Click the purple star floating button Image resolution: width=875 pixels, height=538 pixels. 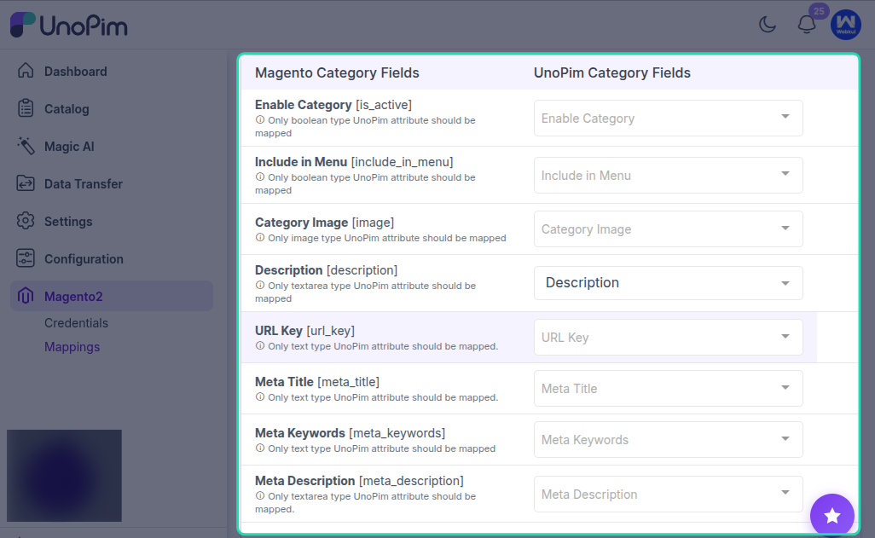832,515
